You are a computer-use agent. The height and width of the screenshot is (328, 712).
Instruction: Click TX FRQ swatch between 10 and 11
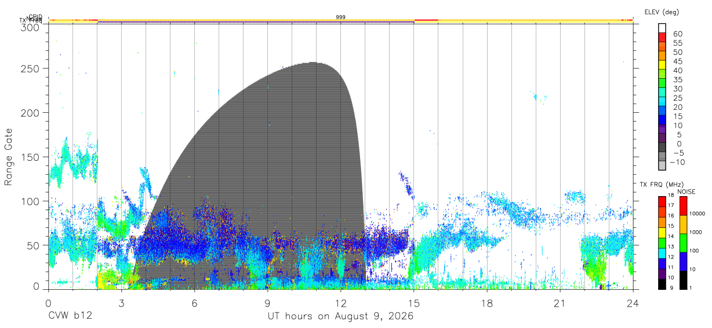pyautogui.click(x=662, y=274)
